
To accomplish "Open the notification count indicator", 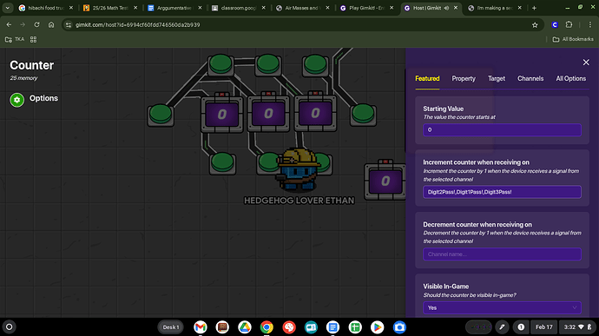I will (x=521, y=327).
